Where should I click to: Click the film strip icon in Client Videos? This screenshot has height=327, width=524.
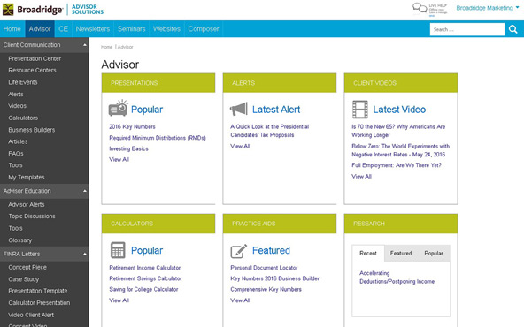click(360, 109)
